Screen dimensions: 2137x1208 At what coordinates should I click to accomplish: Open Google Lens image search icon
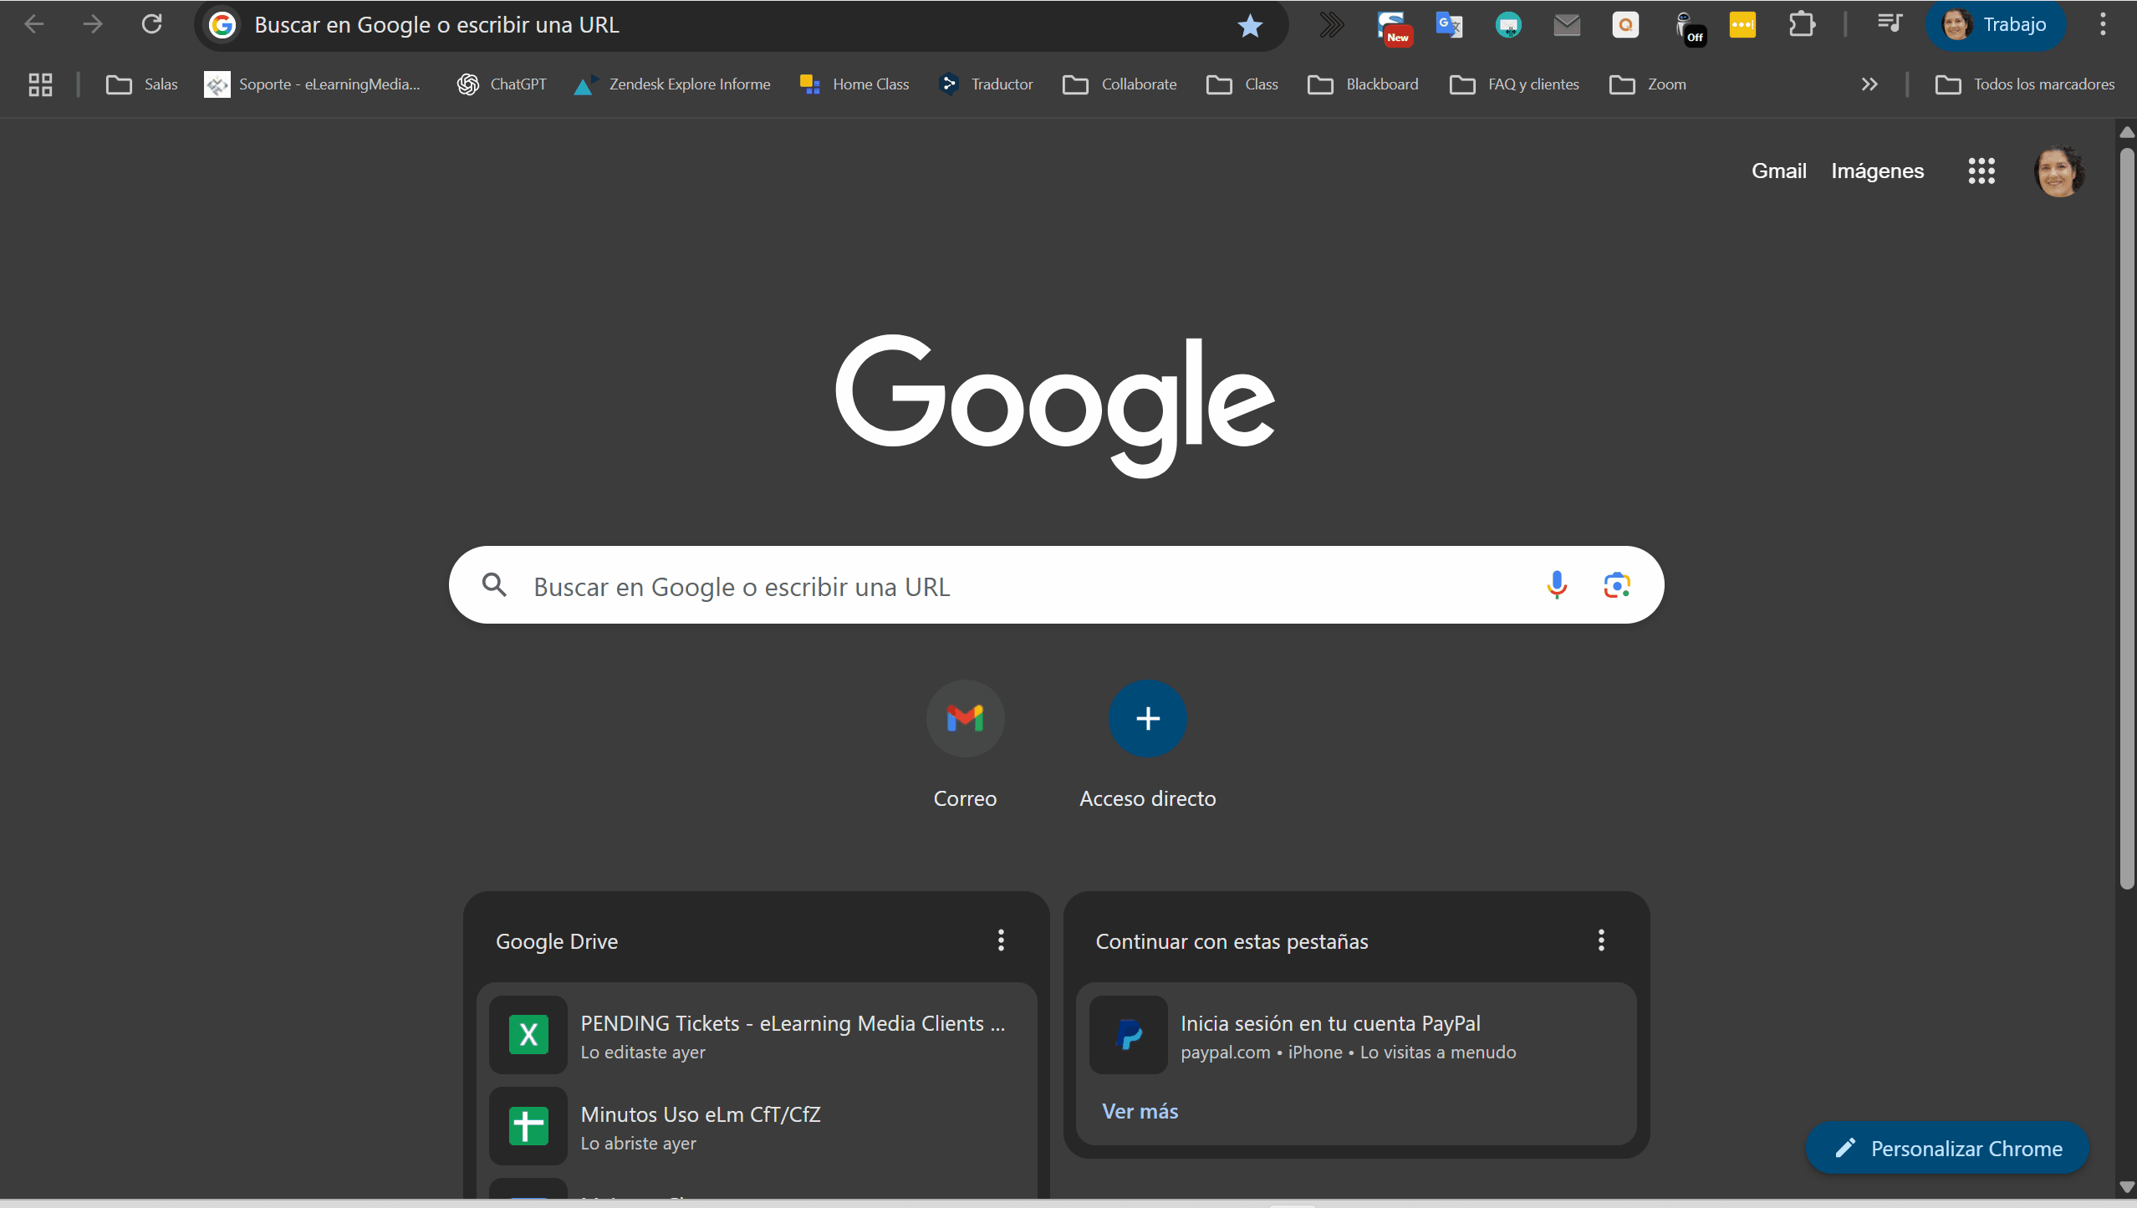tap(1617, 585)
